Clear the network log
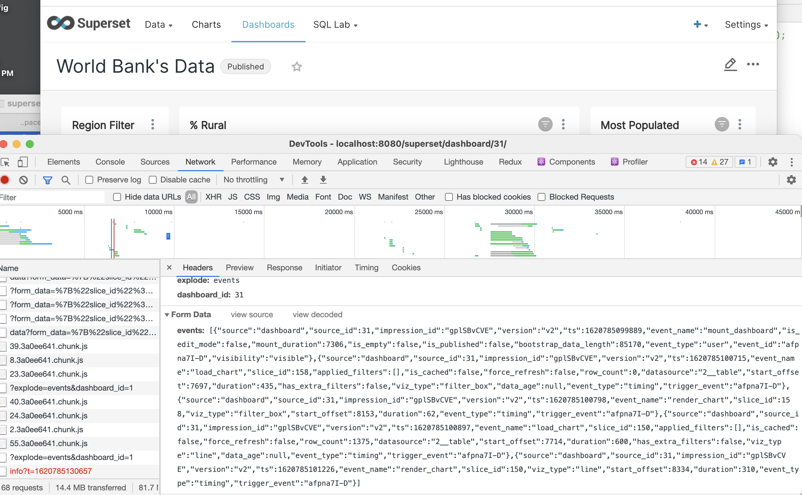 coord(23,180)
